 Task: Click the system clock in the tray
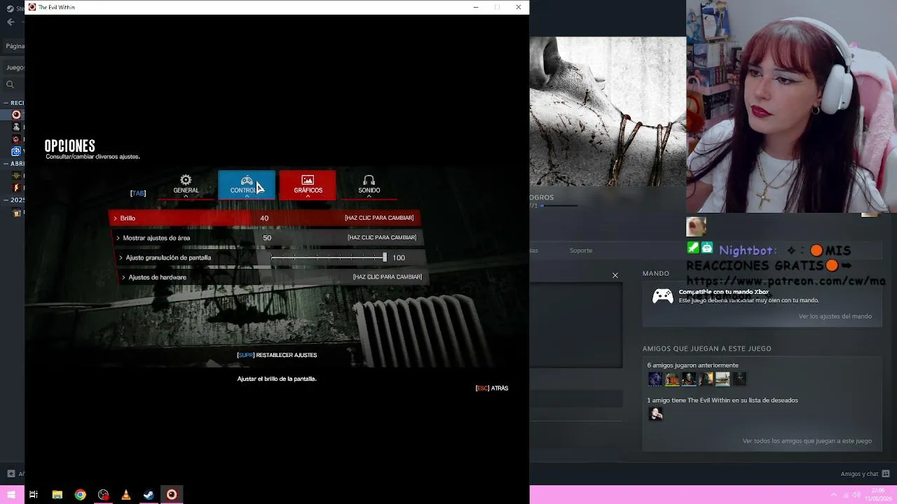click(x=878, y=495)
